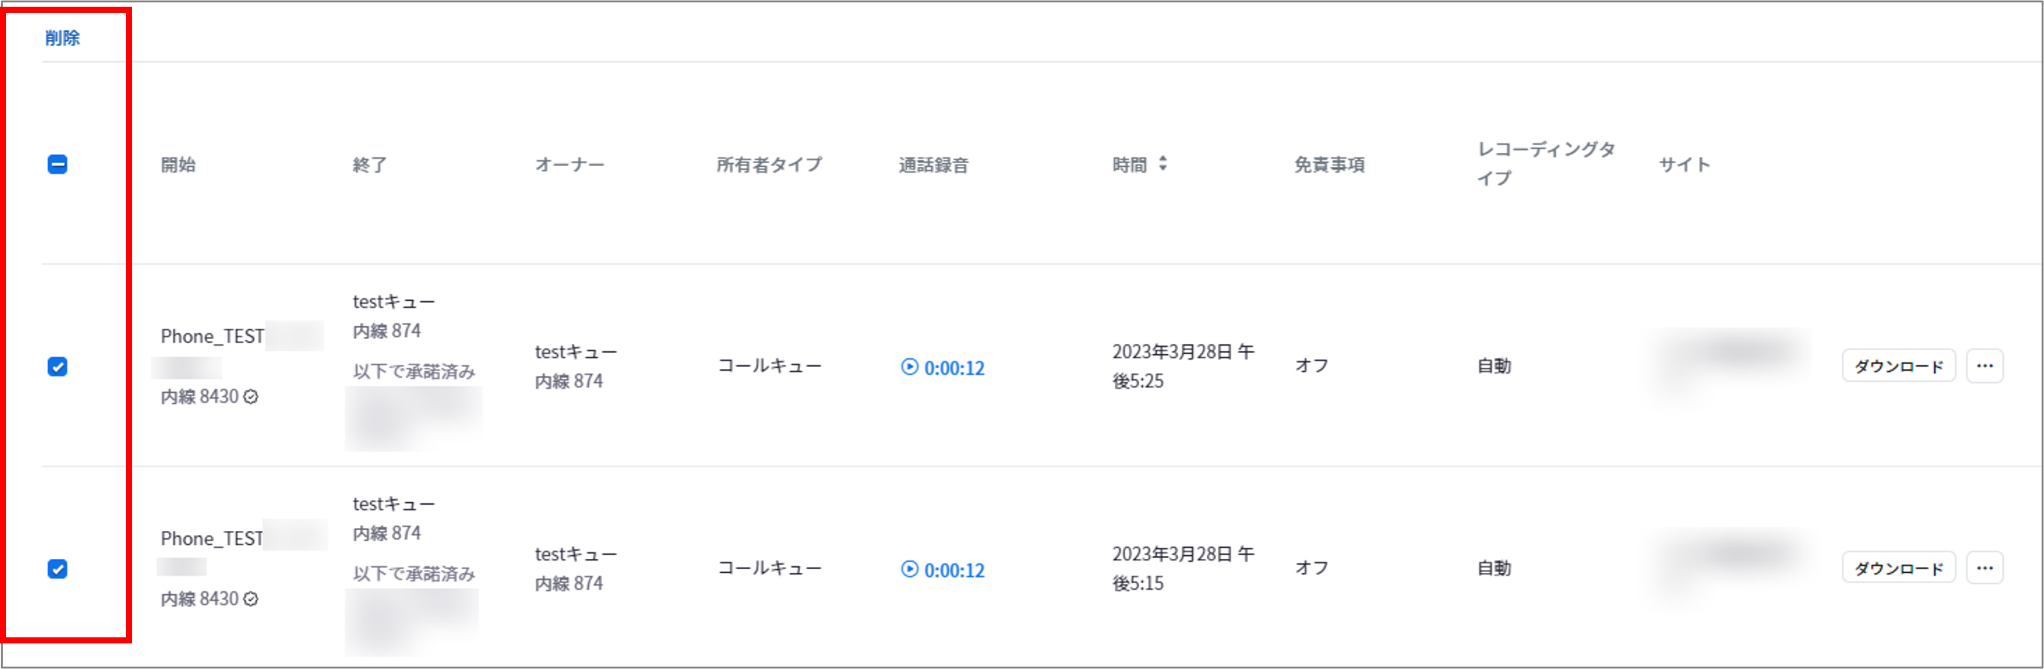Click the 時間 column header
Screen dimensions: 2044x669
pos(1129,165)
